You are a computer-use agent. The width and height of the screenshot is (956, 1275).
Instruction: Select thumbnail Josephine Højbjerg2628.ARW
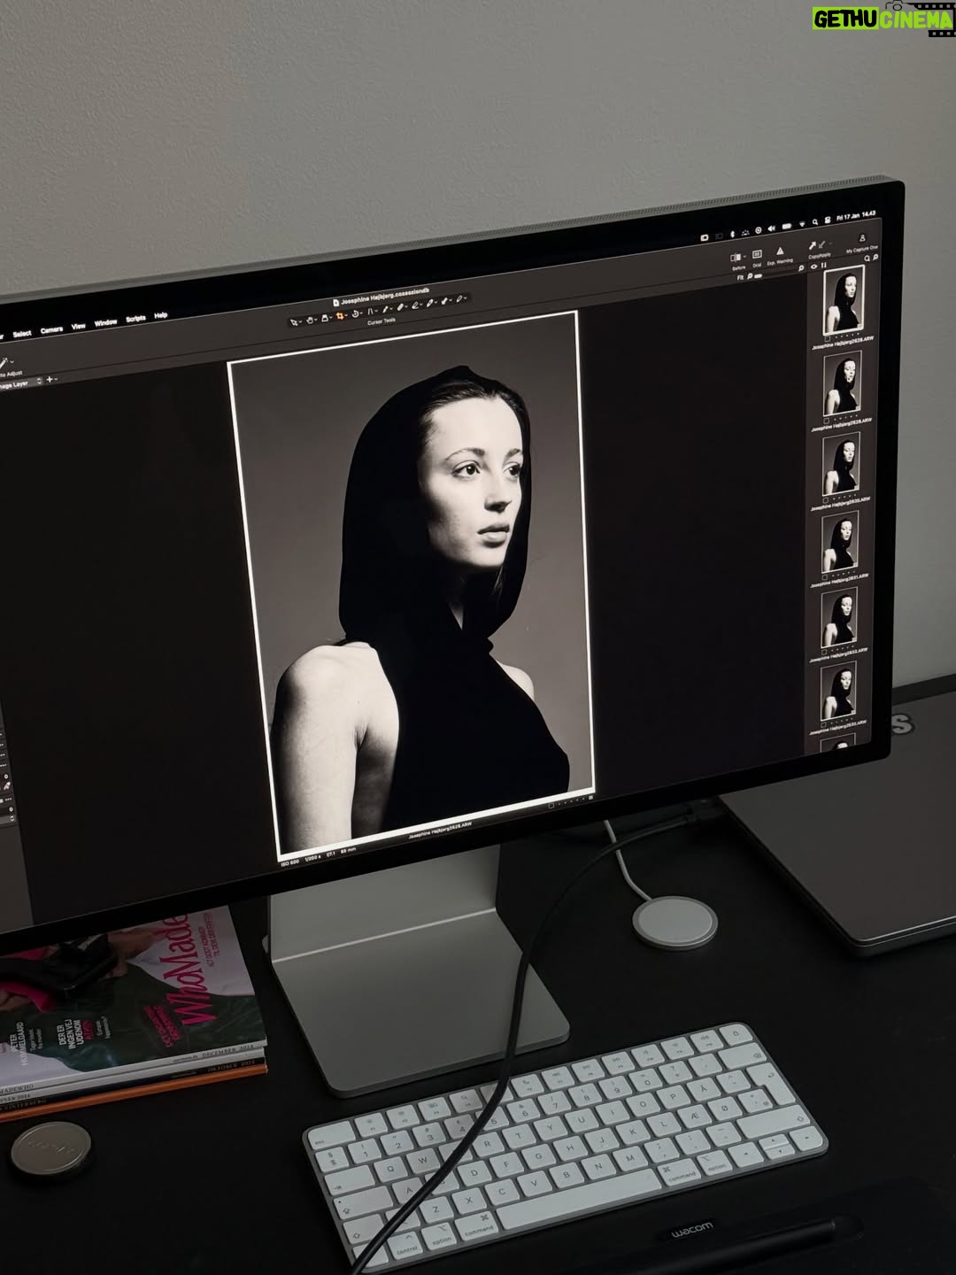(844, 299)
